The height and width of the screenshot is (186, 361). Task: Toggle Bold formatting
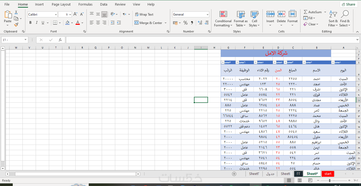pyautogui.click(x=30, y=23)
